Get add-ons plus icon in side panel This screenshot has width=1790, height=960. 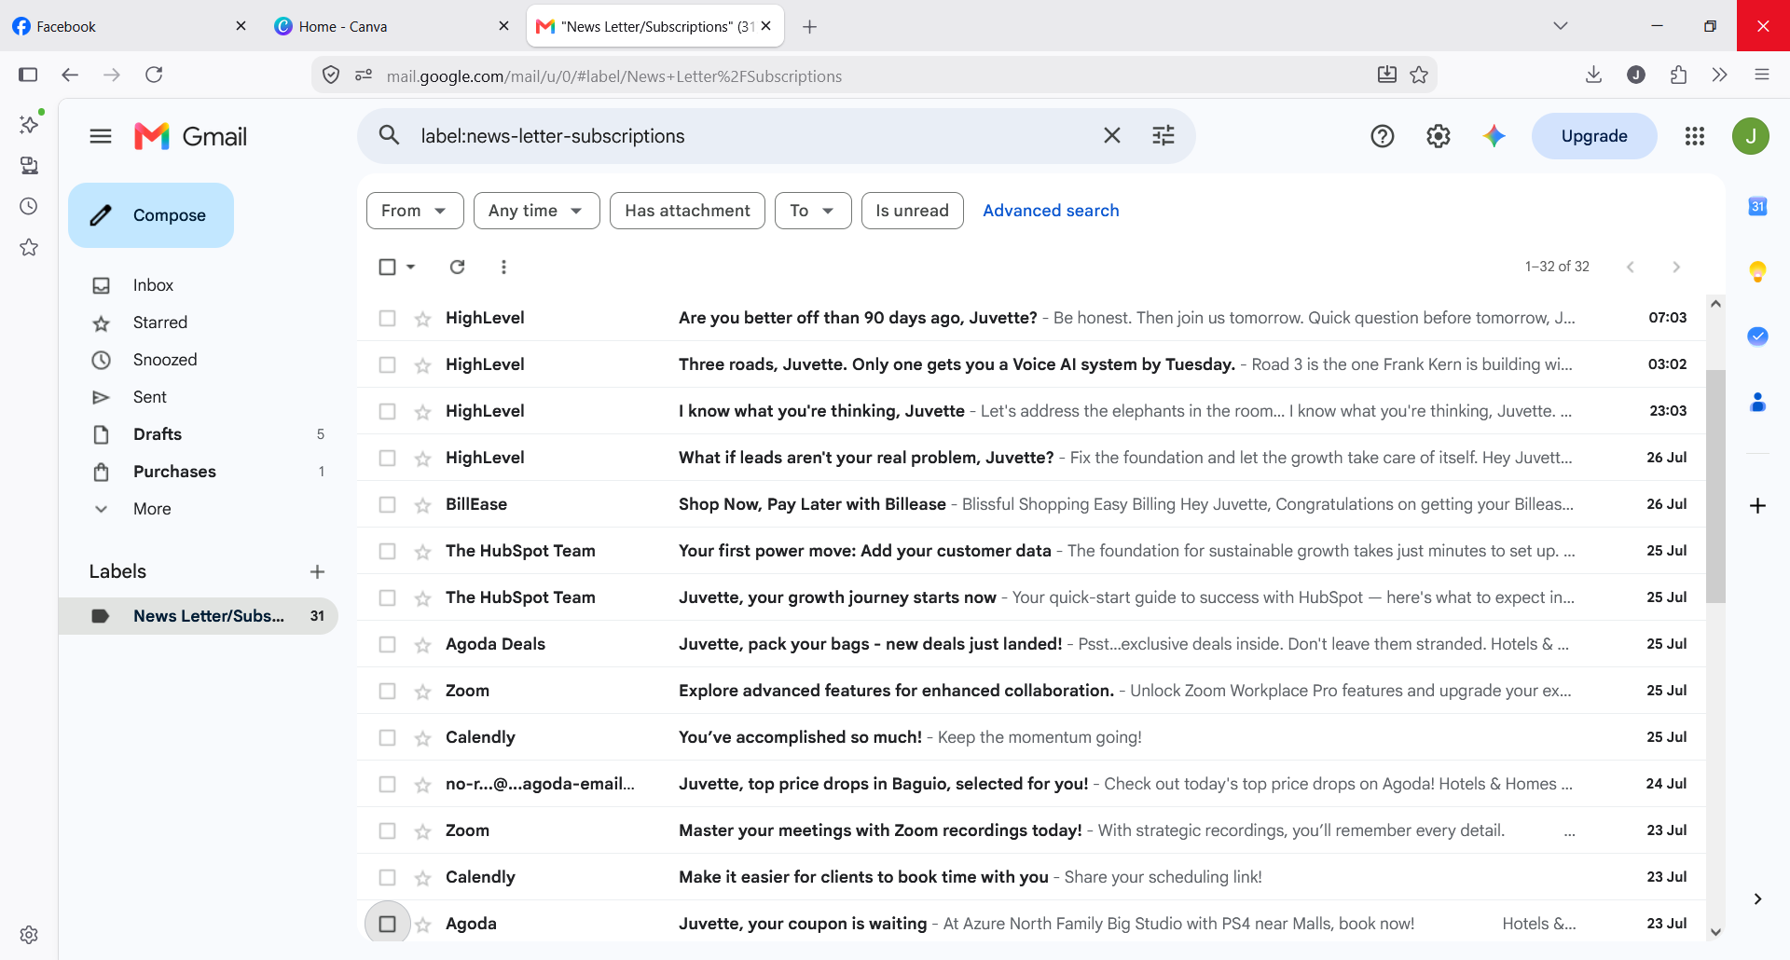[1757, 505]
